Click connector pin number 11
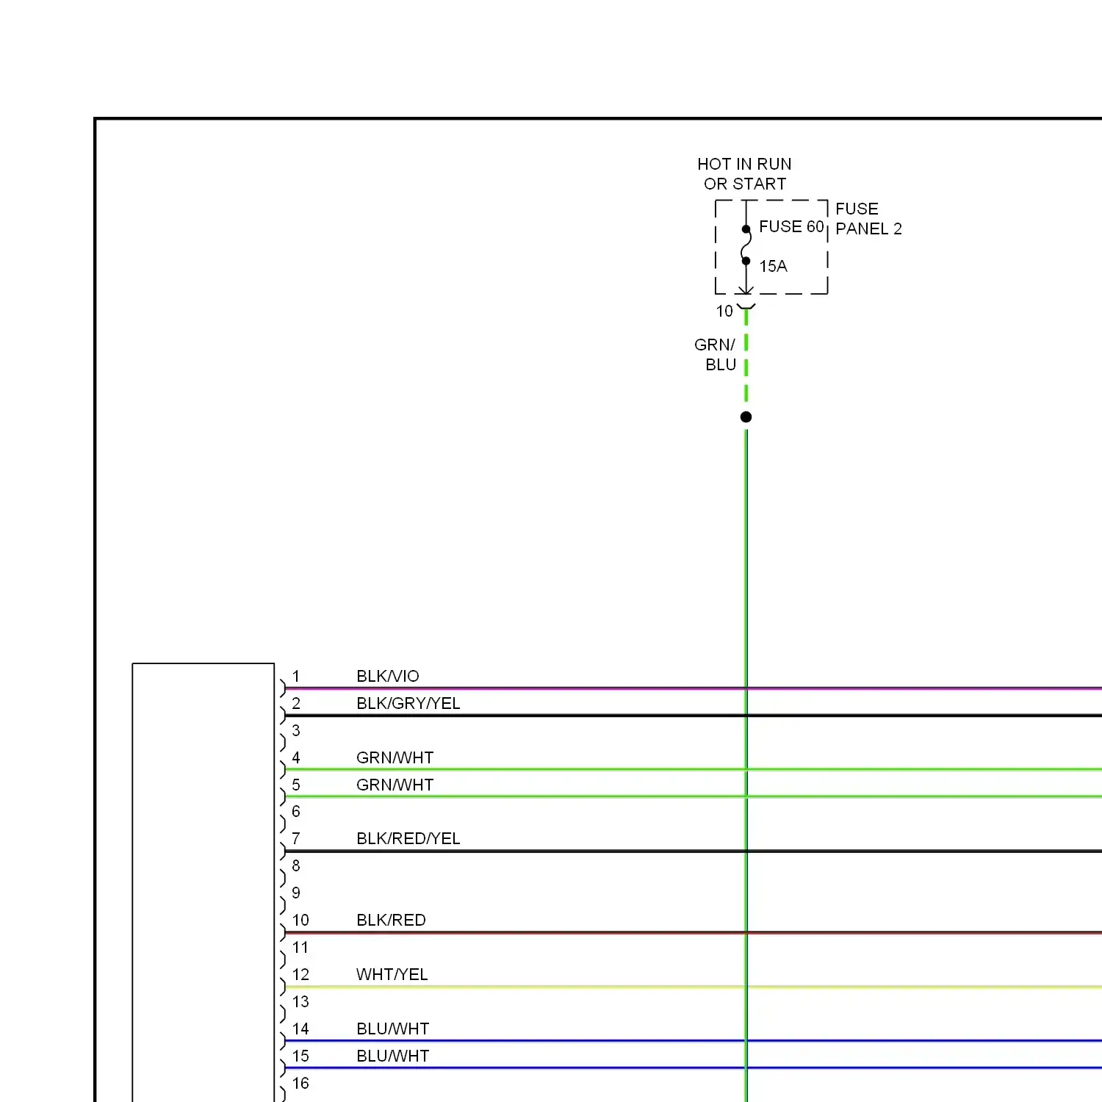 click(300, 948)
